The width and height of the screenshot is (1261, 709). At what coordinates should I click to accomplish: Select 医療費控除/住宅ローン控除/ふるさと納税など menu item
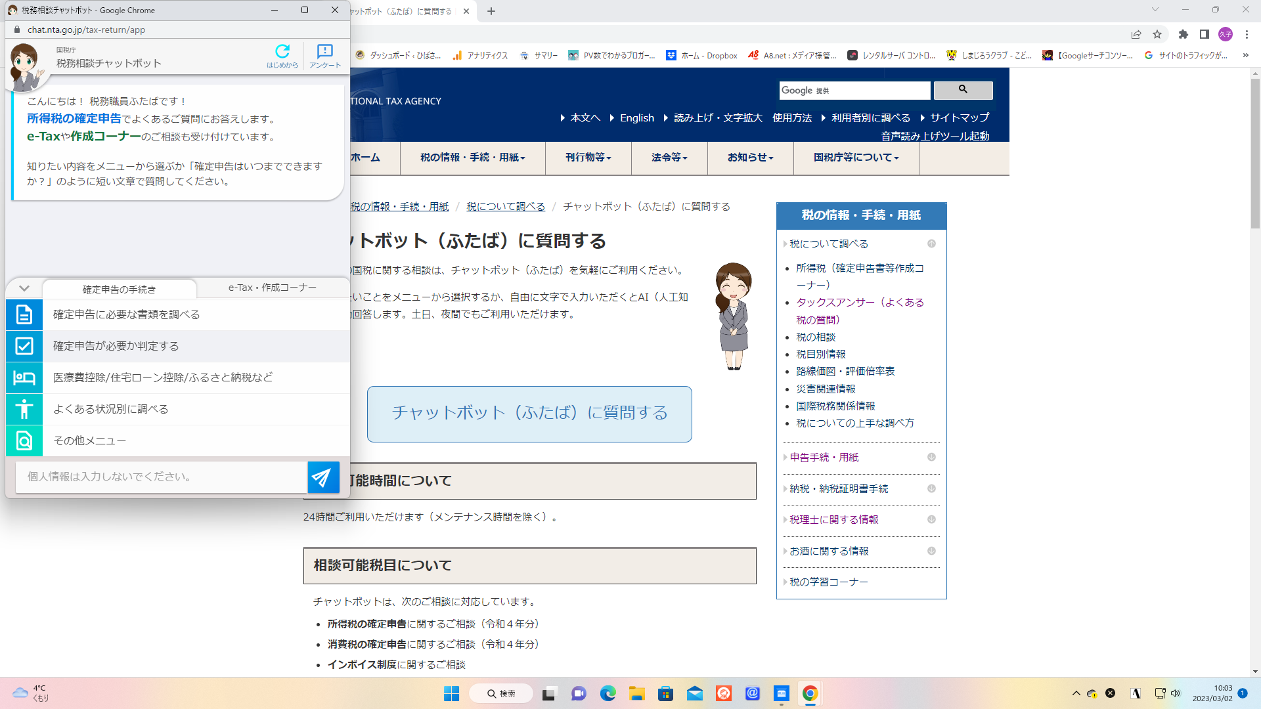point(178,377)
